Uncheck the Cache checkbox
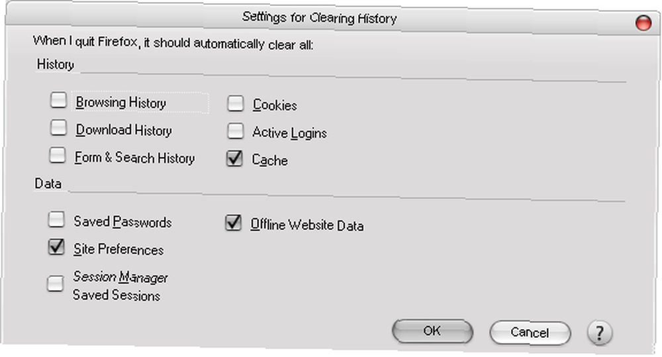Screen dimensions: 662x357 pyautogui.click(x=234, y=158)
